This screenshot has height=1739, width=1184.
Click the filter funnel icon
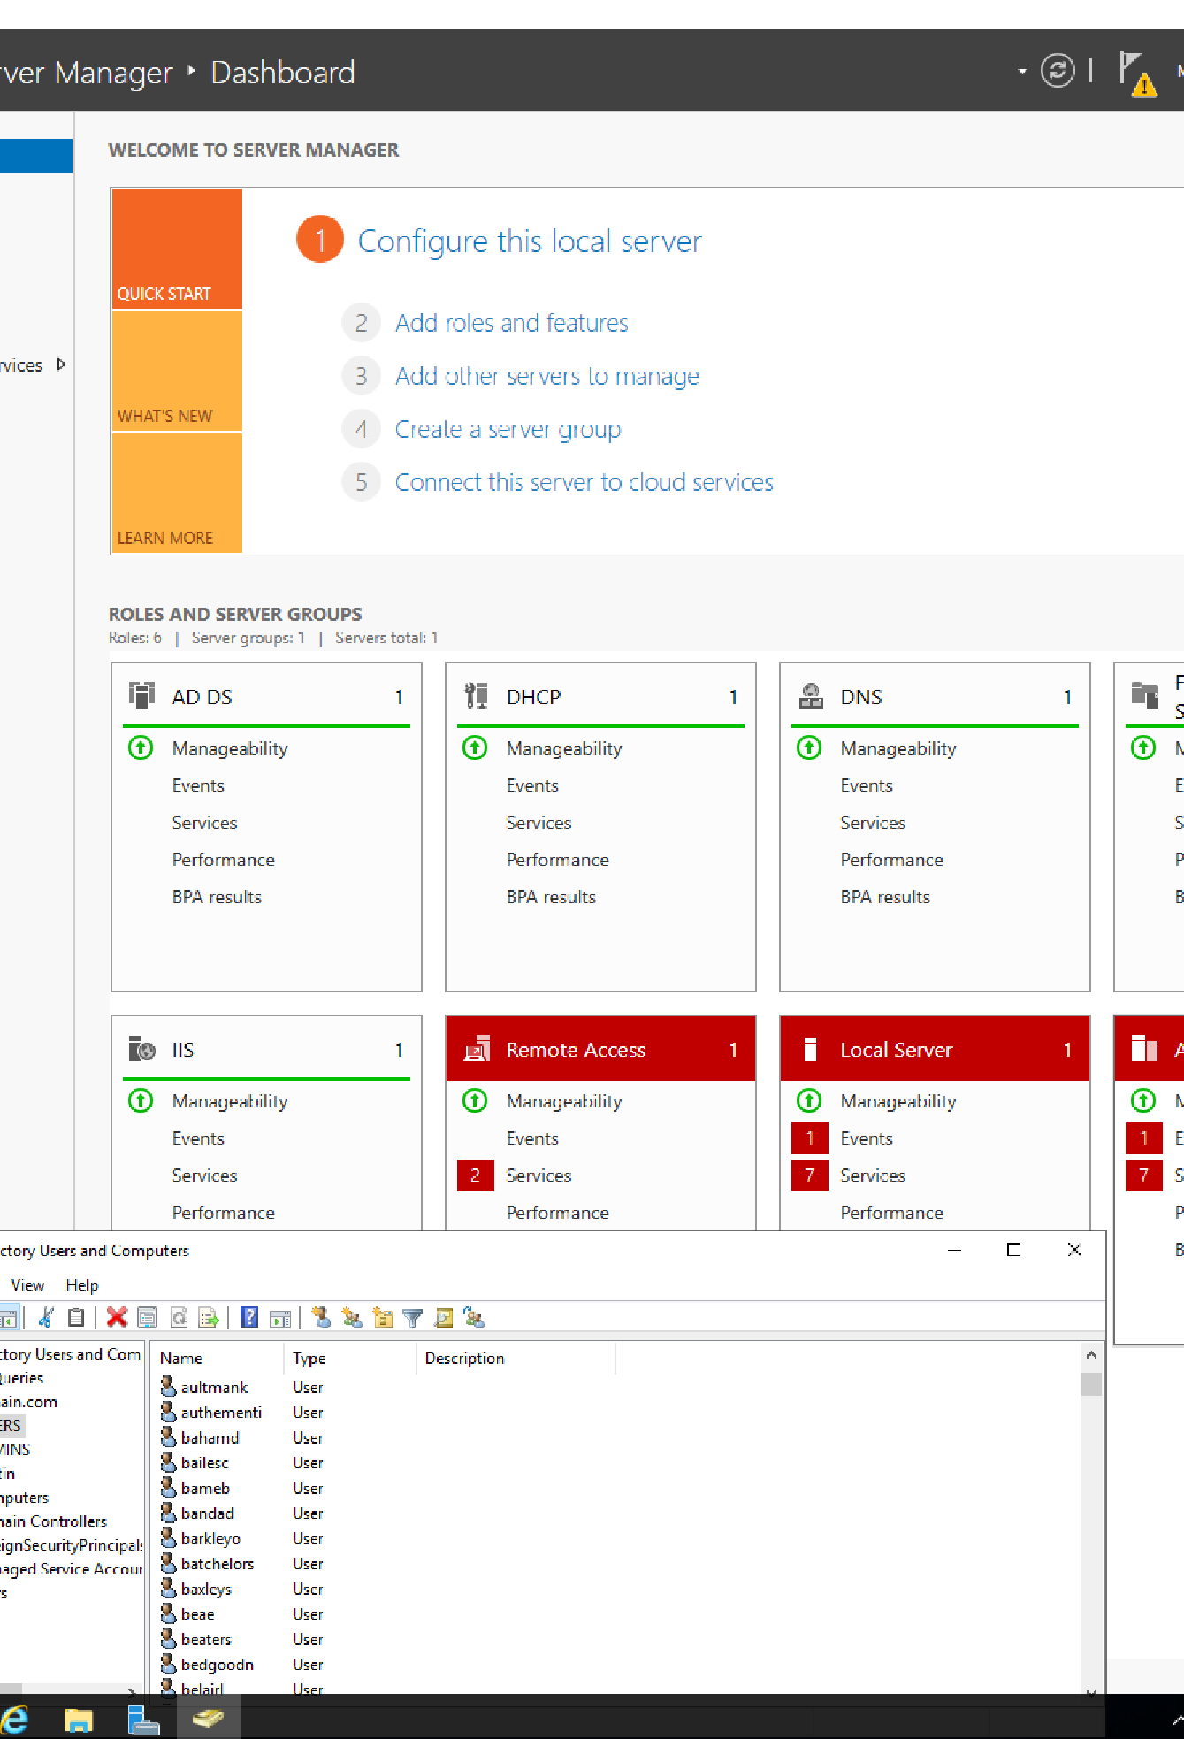(412, 1318)
